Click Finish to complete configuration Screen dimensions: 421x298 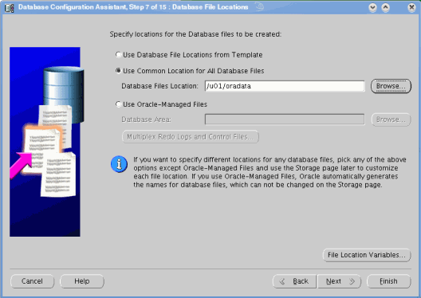pos(389,281)
